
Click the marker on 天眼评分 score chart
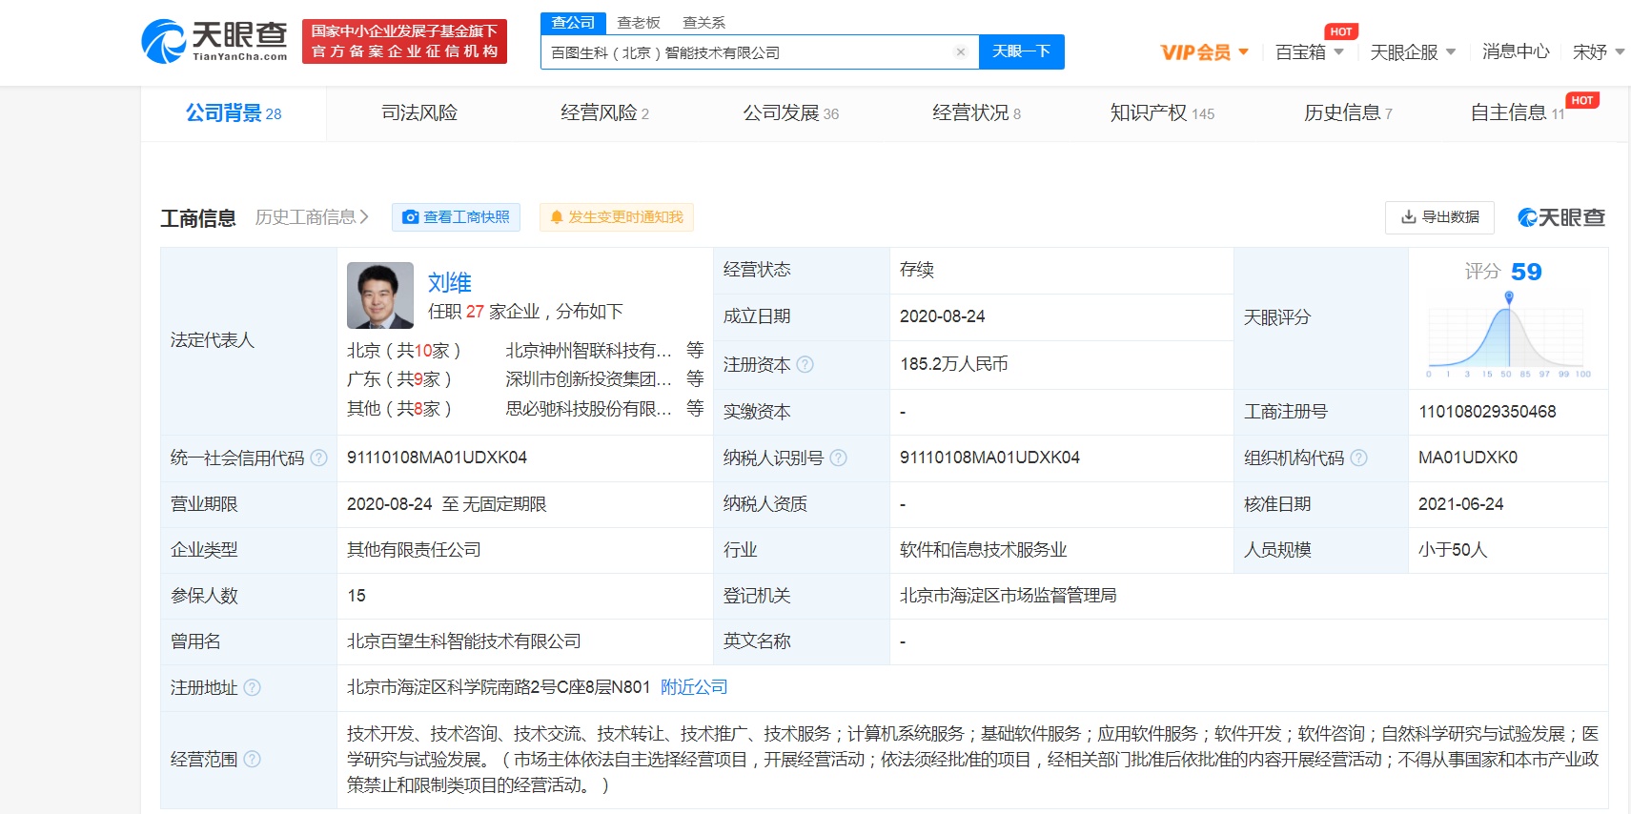point(1509,297)
